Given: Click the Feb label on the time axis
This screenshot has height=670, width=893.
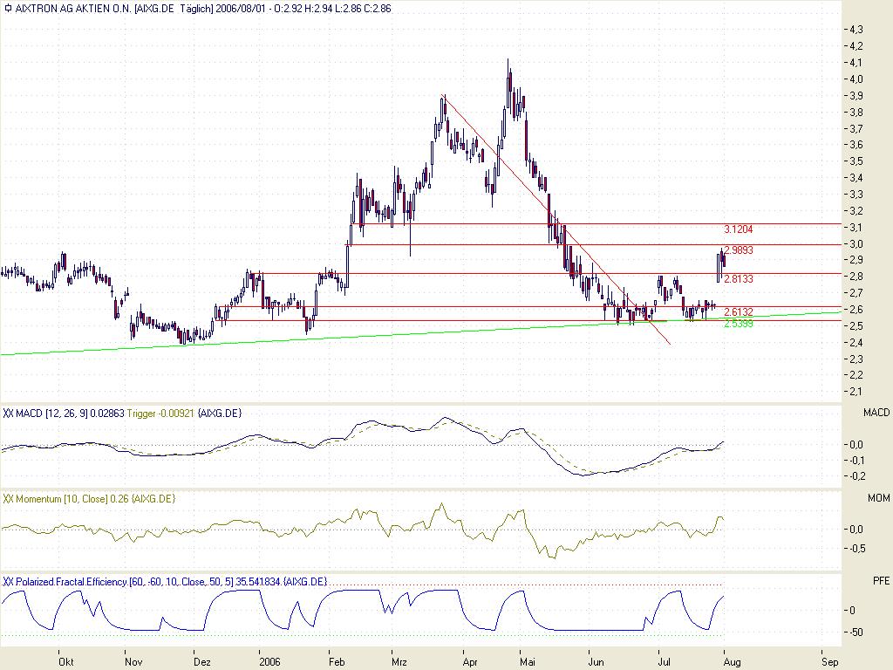Looking at the screenshot, I should 337,661.
